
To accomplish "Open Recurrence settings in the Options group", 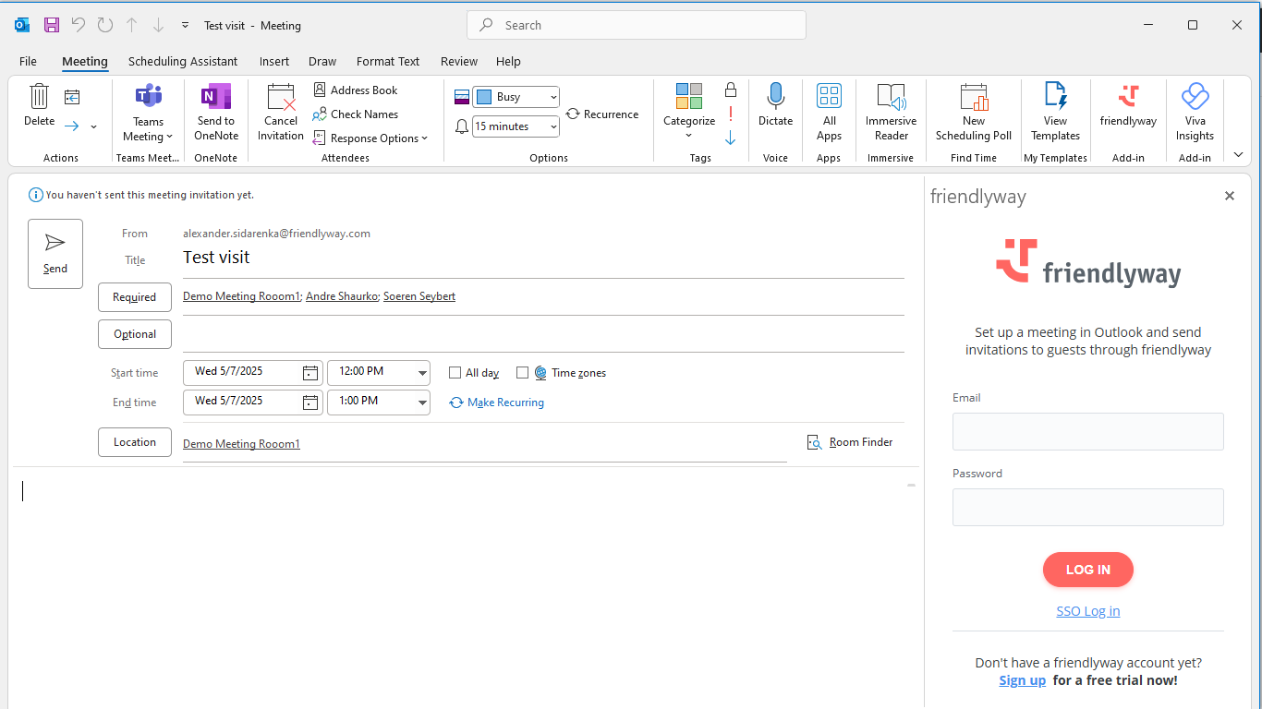I will coord(602,114).
